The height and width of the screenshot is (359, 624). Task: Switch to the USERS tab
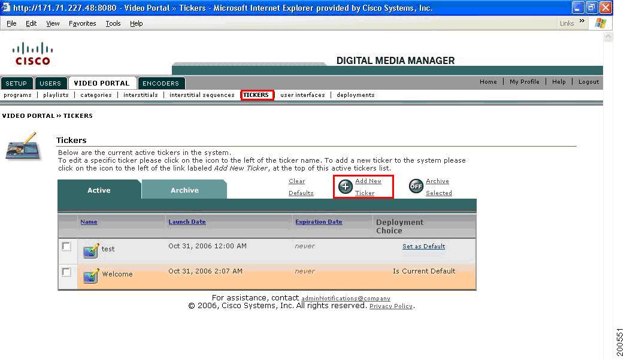tap(50, 83)
